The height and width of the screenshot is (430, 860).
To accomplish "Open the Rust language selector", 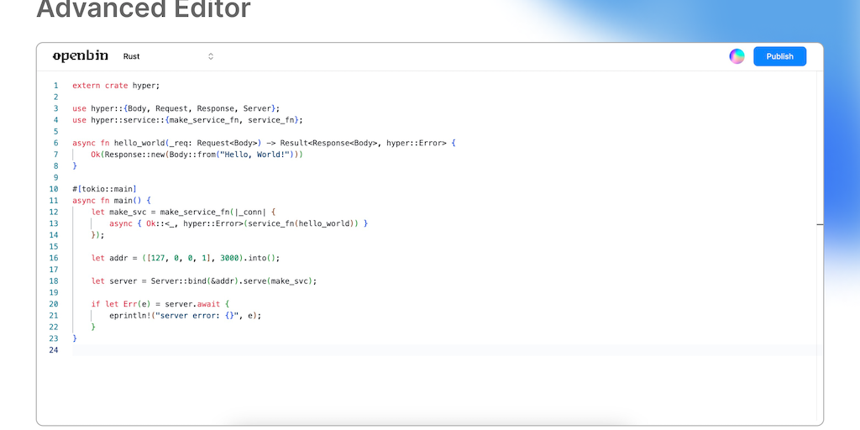I will pos(168,56).
